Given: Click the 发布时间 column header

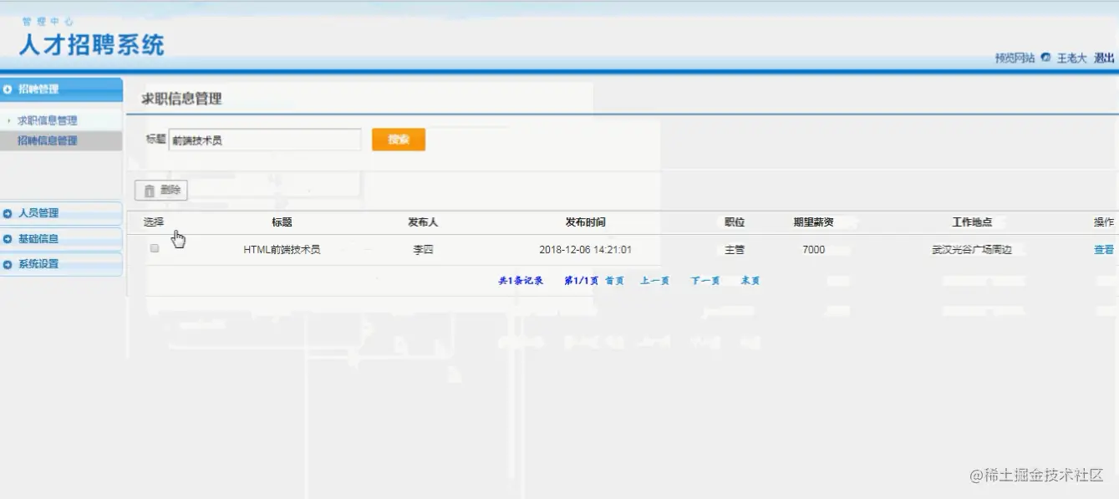Looking at the screenshot, I should click(585, 222).
